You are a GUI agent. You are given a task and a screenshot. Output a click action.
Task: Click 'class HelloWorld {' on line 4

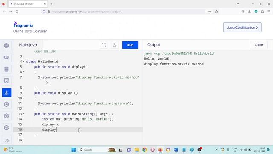tap(44, 62)
